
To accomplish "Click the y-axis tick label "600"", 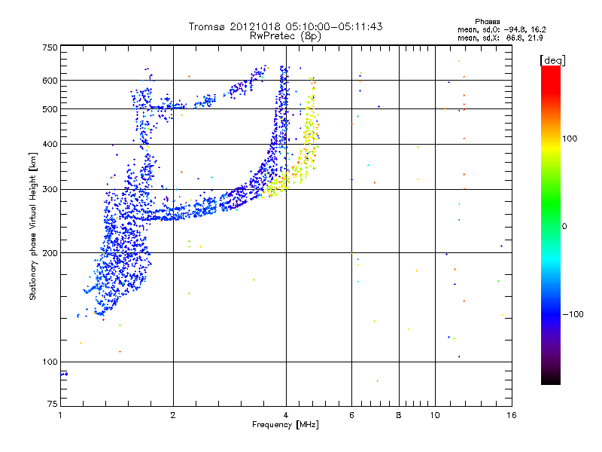I will (50, 81).
